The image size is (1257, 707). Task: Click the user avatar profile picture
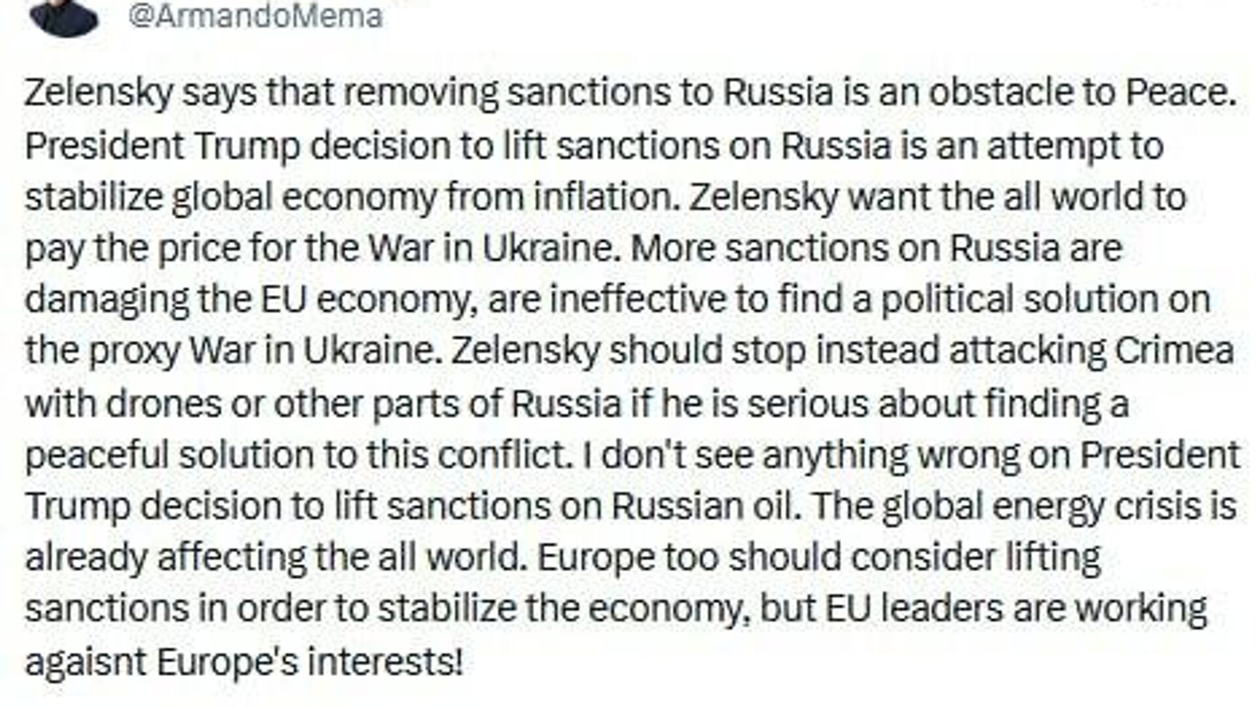click(x=64, y=16)
